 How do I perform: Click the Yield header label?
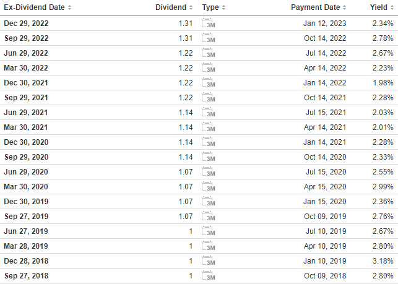[x=379, y=7]
